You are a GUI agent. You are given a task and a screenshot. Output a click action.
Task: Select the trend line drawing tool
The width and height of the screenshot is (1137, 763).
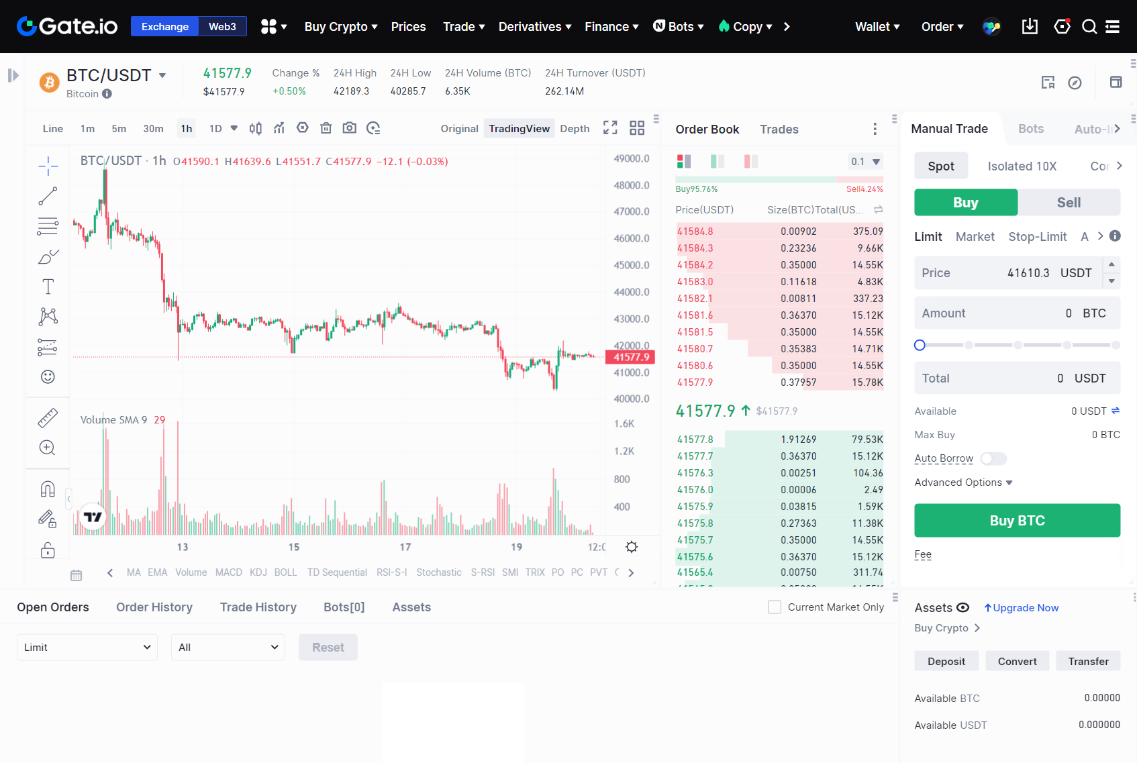pyautogui.click(x=48, y=196)
